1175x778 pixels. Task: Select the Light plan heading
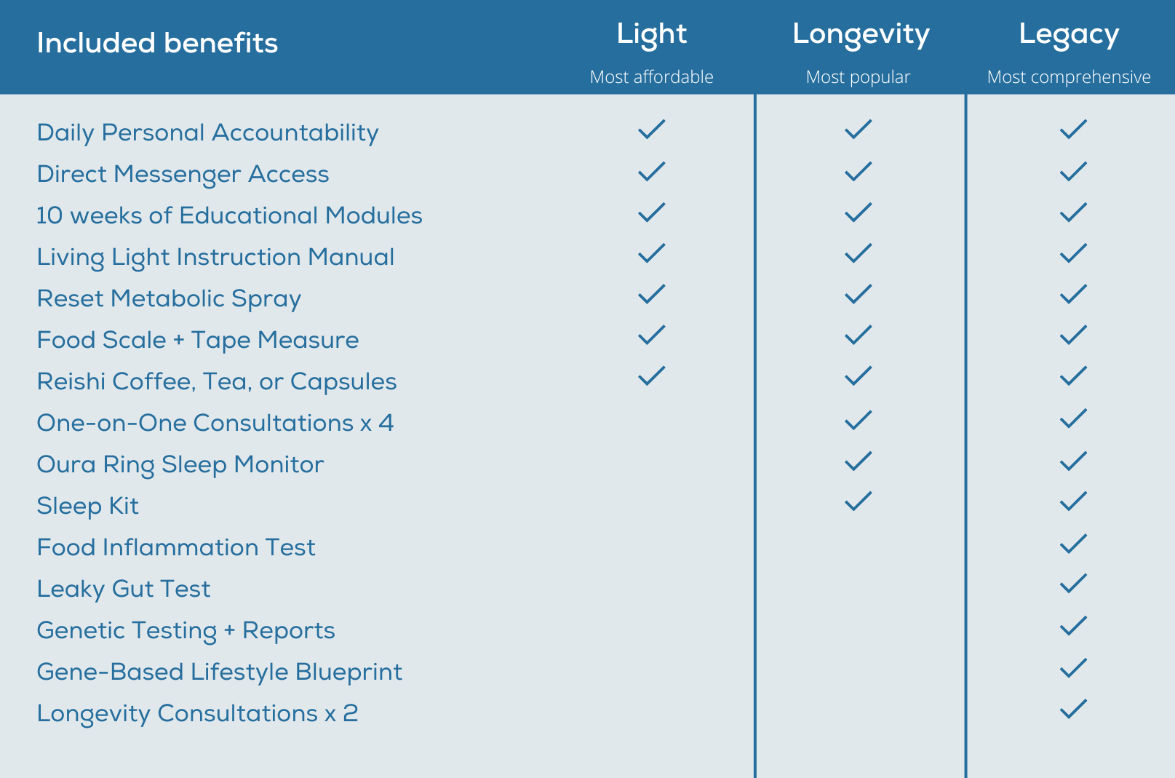(651, 34)
